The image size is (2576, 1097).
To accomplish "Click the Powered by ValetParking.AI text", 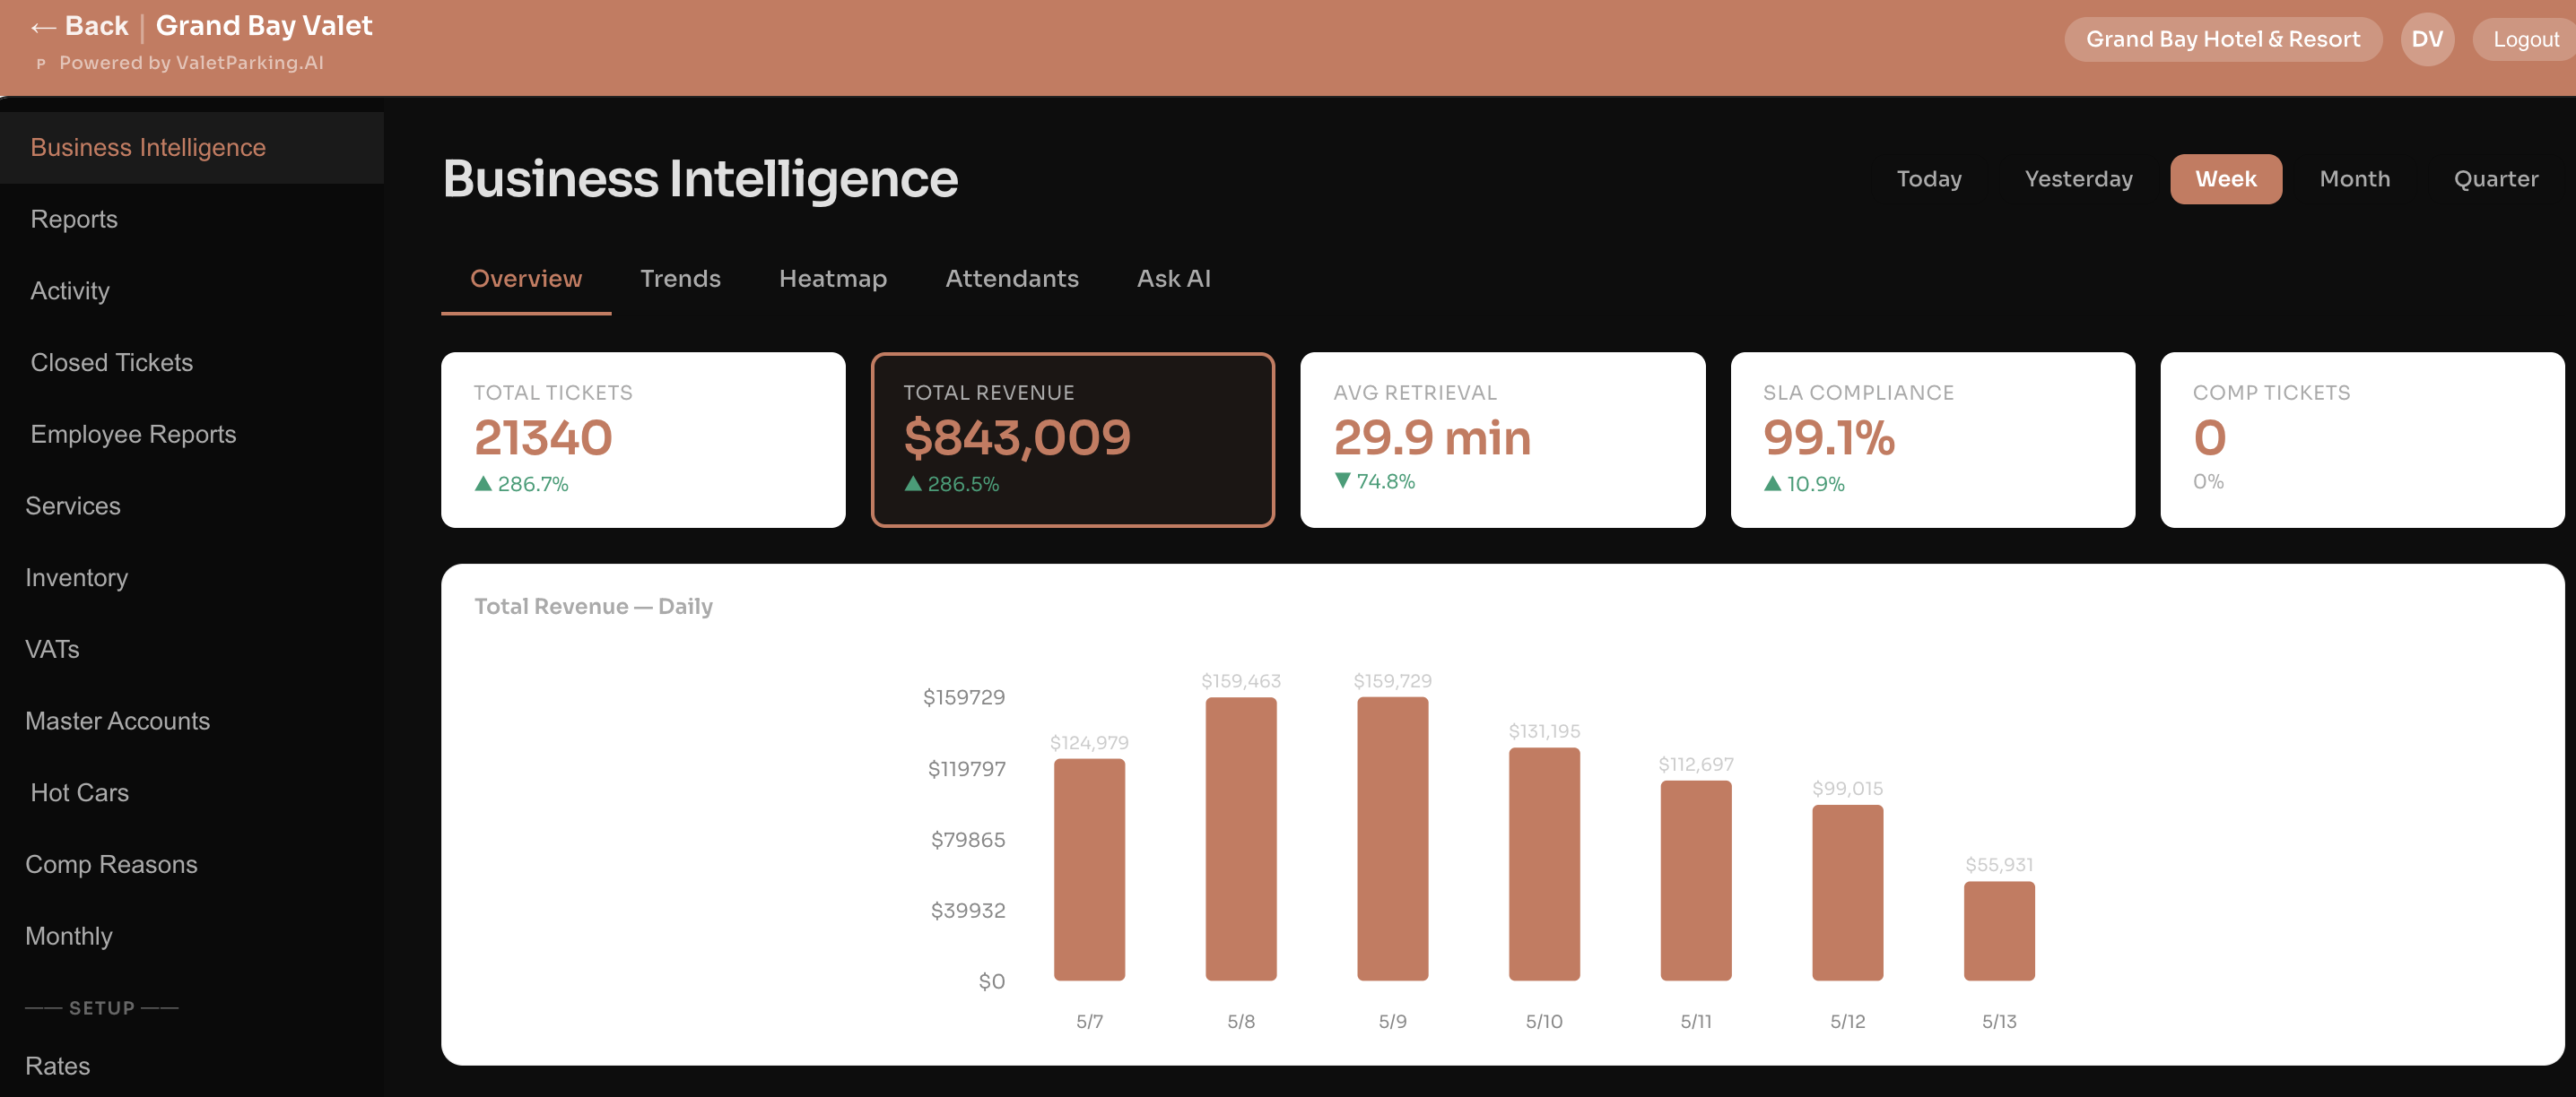I will point(191,63).
